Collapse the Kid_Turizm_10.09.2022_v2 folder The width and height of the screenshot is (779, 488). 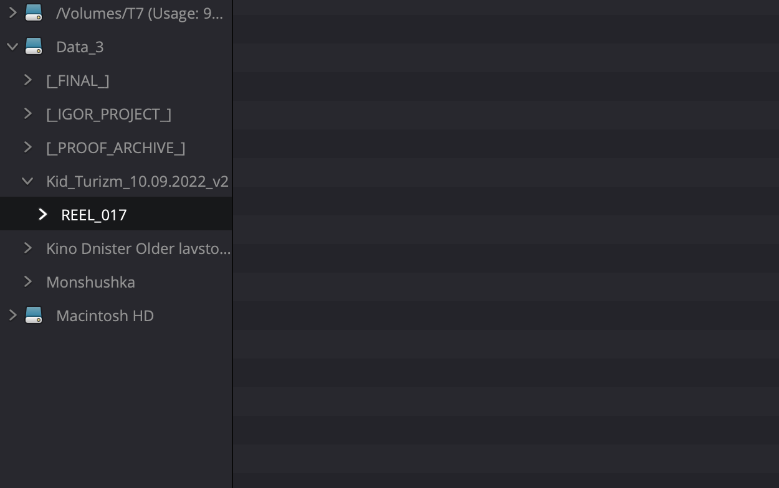click(x=27, y=181)
